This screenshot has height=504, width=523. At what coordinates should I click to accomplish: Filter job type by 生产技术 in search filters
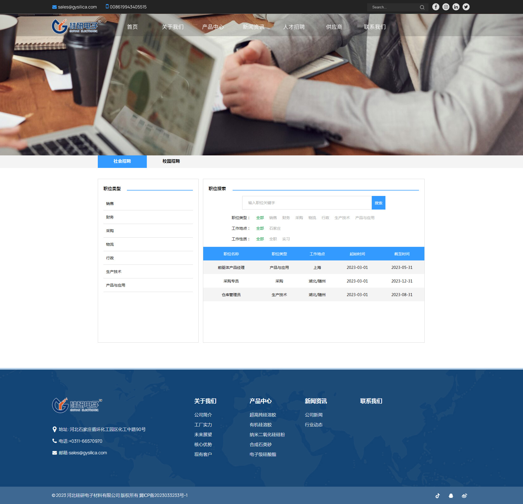pos(342,218)
